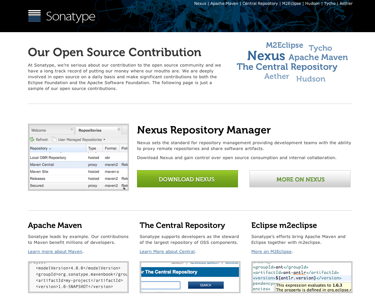The width and height of the screenshot is (375, 301).
Task: Click Hudson in the tag cloud
Action: click(x=311, y=79)
